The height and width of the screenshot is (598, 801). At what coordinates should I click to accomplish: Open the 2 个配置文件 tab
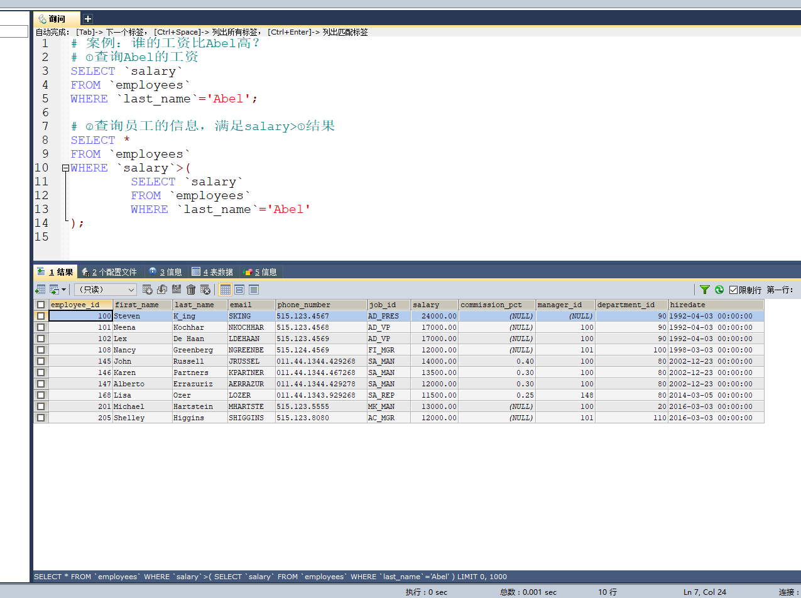[x=109, y=272]
